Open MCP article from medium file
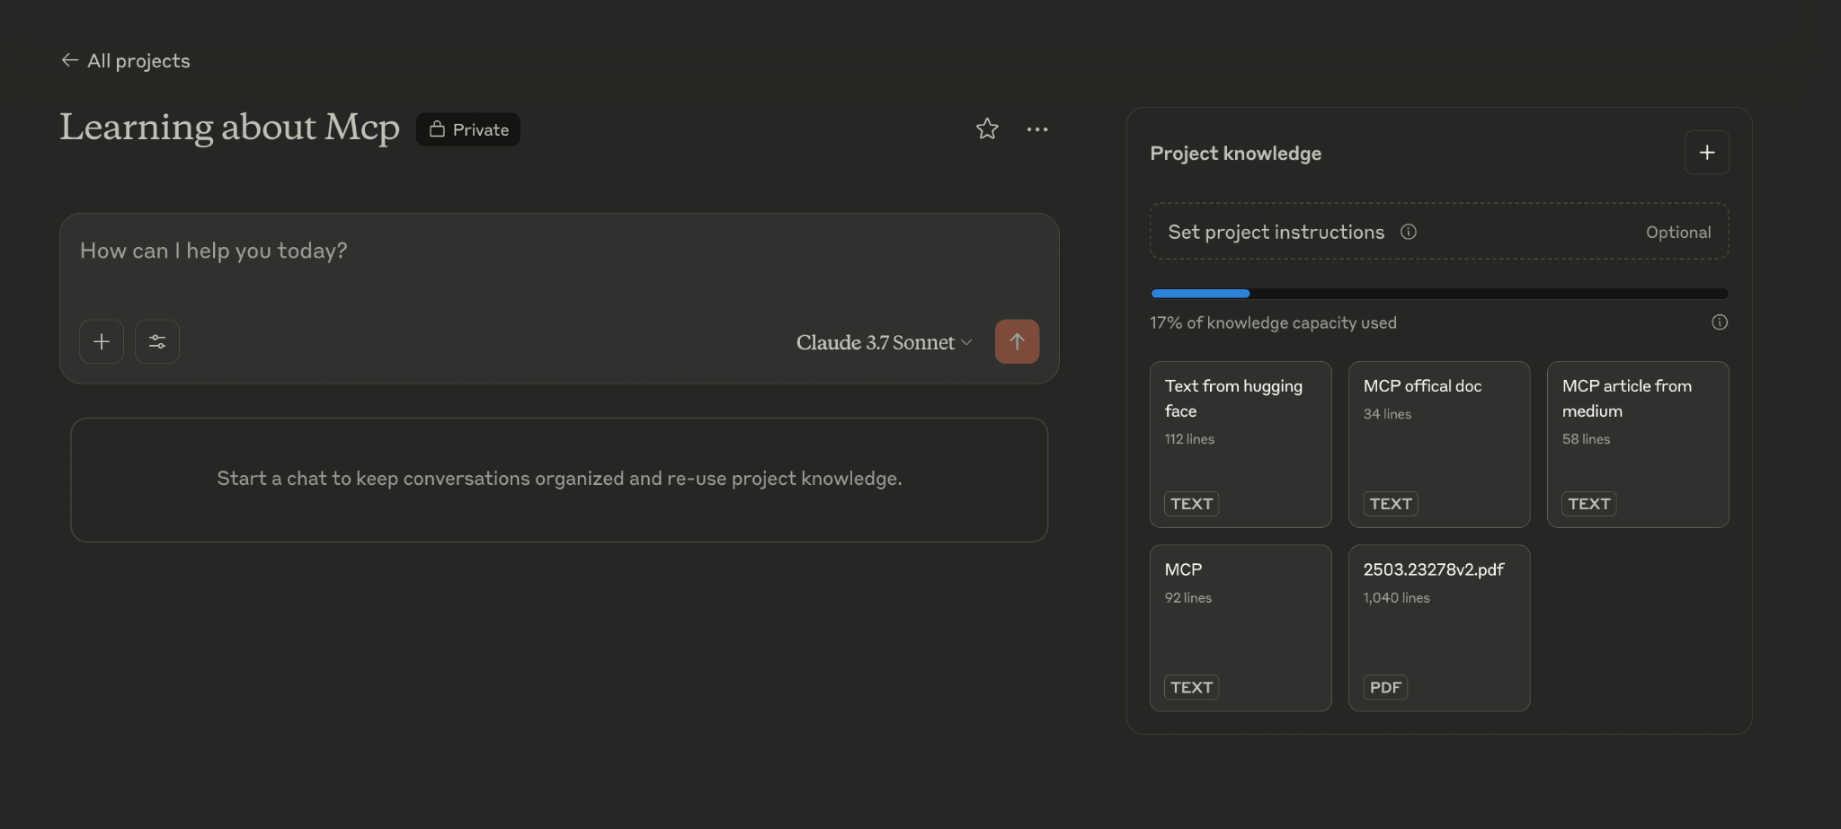The height and width of the screenshot is (829, 1841). [x=1637, y=444]
